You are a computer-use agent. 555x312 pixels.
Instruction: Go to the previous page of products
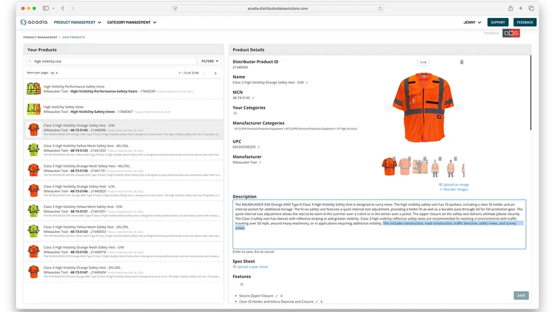coord(204,73)
